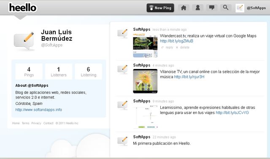The image size is (270, 159).
Task: Open the bit.ly/oJCvYG link
Action: click(232, 113)
